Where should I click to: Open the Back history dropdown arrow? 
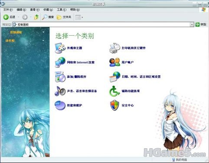[x=19, y=17]
